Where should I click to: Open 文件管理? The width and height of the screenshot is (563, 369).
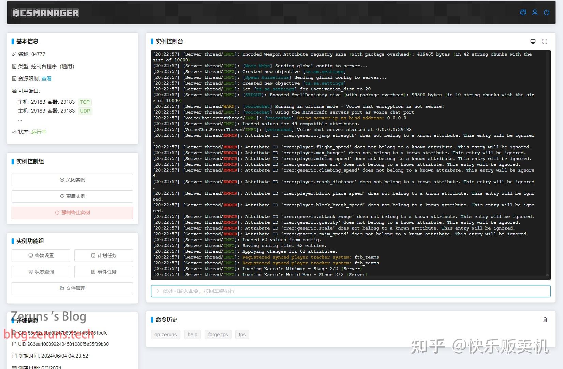(72, 288)
